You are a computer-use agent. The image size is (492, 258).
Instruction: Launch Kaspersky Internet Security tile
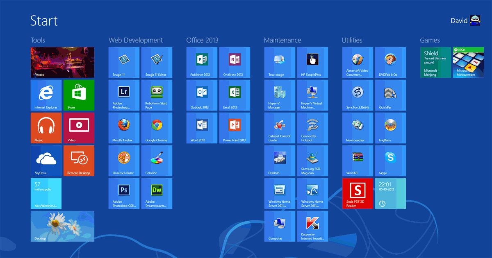tap(312, 226)
